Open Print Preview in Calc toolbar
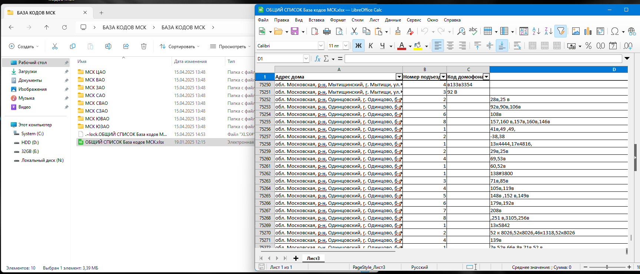Viewport: 640px width, 274px height. 339,31
